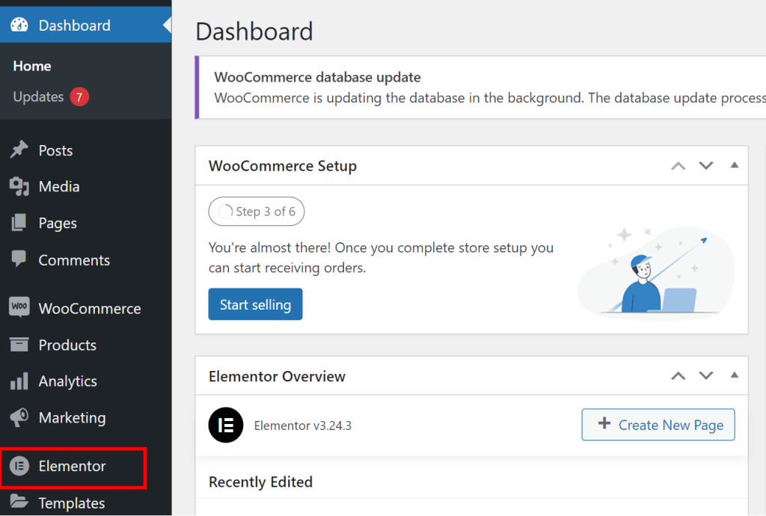The width and height of the screenshot is (766, 516).
Task: Click the Marketing megaphone icon
Action: [x=19, y=417]
